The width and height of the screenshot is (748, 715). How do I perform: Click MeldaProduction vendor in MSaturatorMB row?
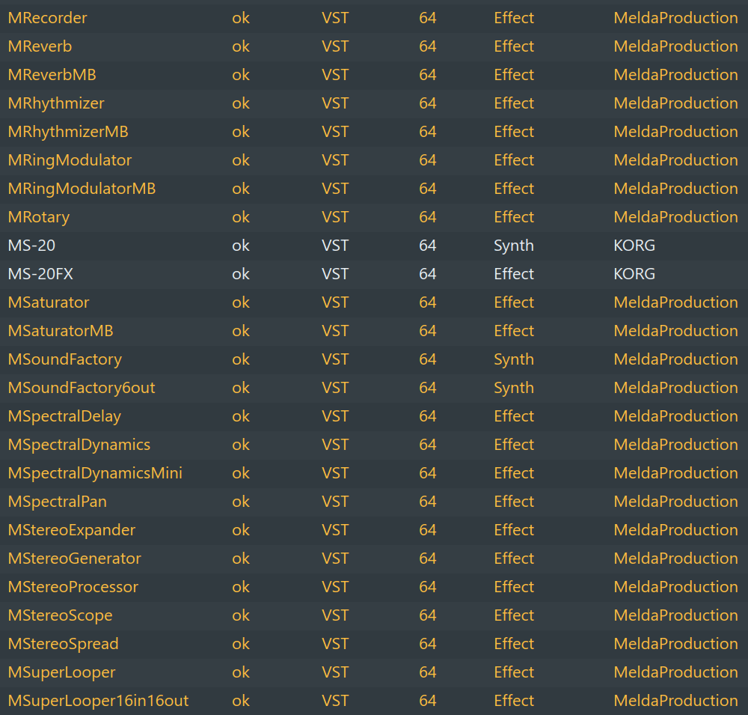pyautogui.click(x=675, y=331)
